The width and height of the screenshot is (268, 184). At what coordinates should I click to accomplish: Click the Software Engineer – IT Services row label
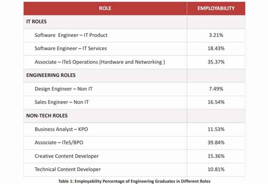point(71,49)
